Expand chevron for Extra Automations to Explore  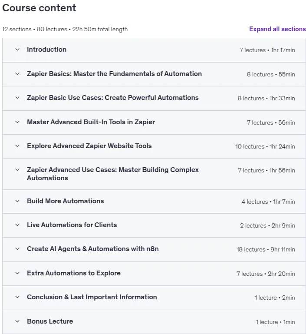[17, 273]
